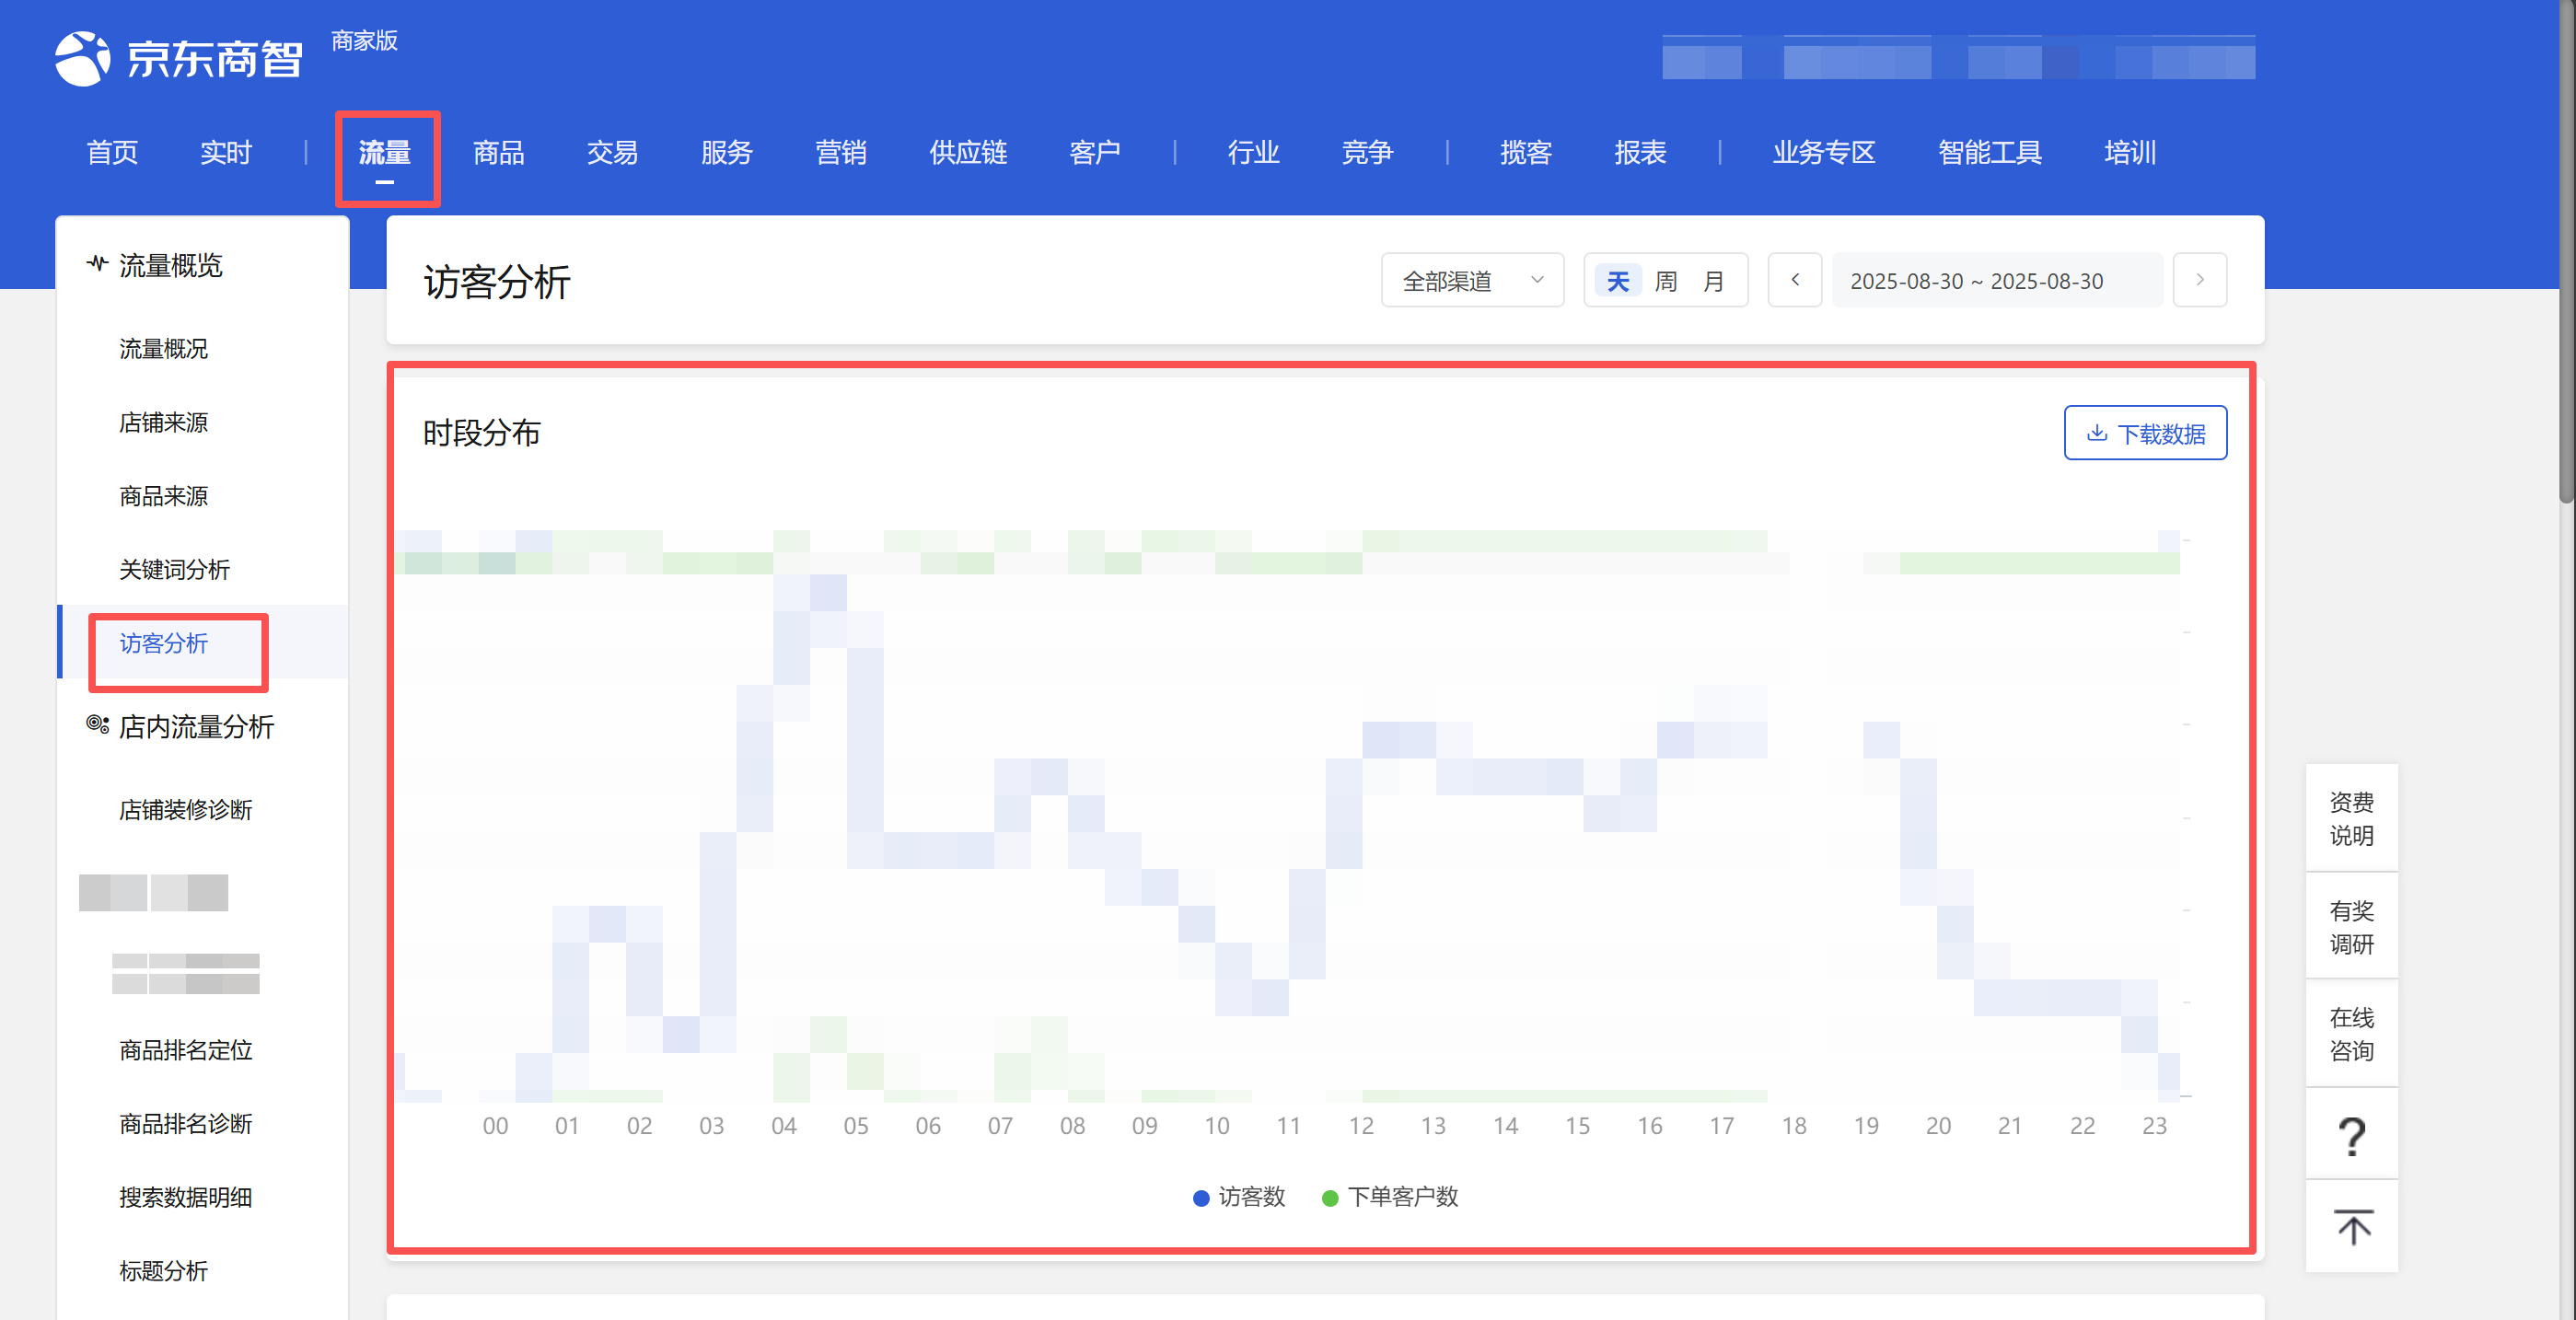Click the 店内流量分析 section icon
This screenshot has width=2576, height=1320.
pos(97,724)
